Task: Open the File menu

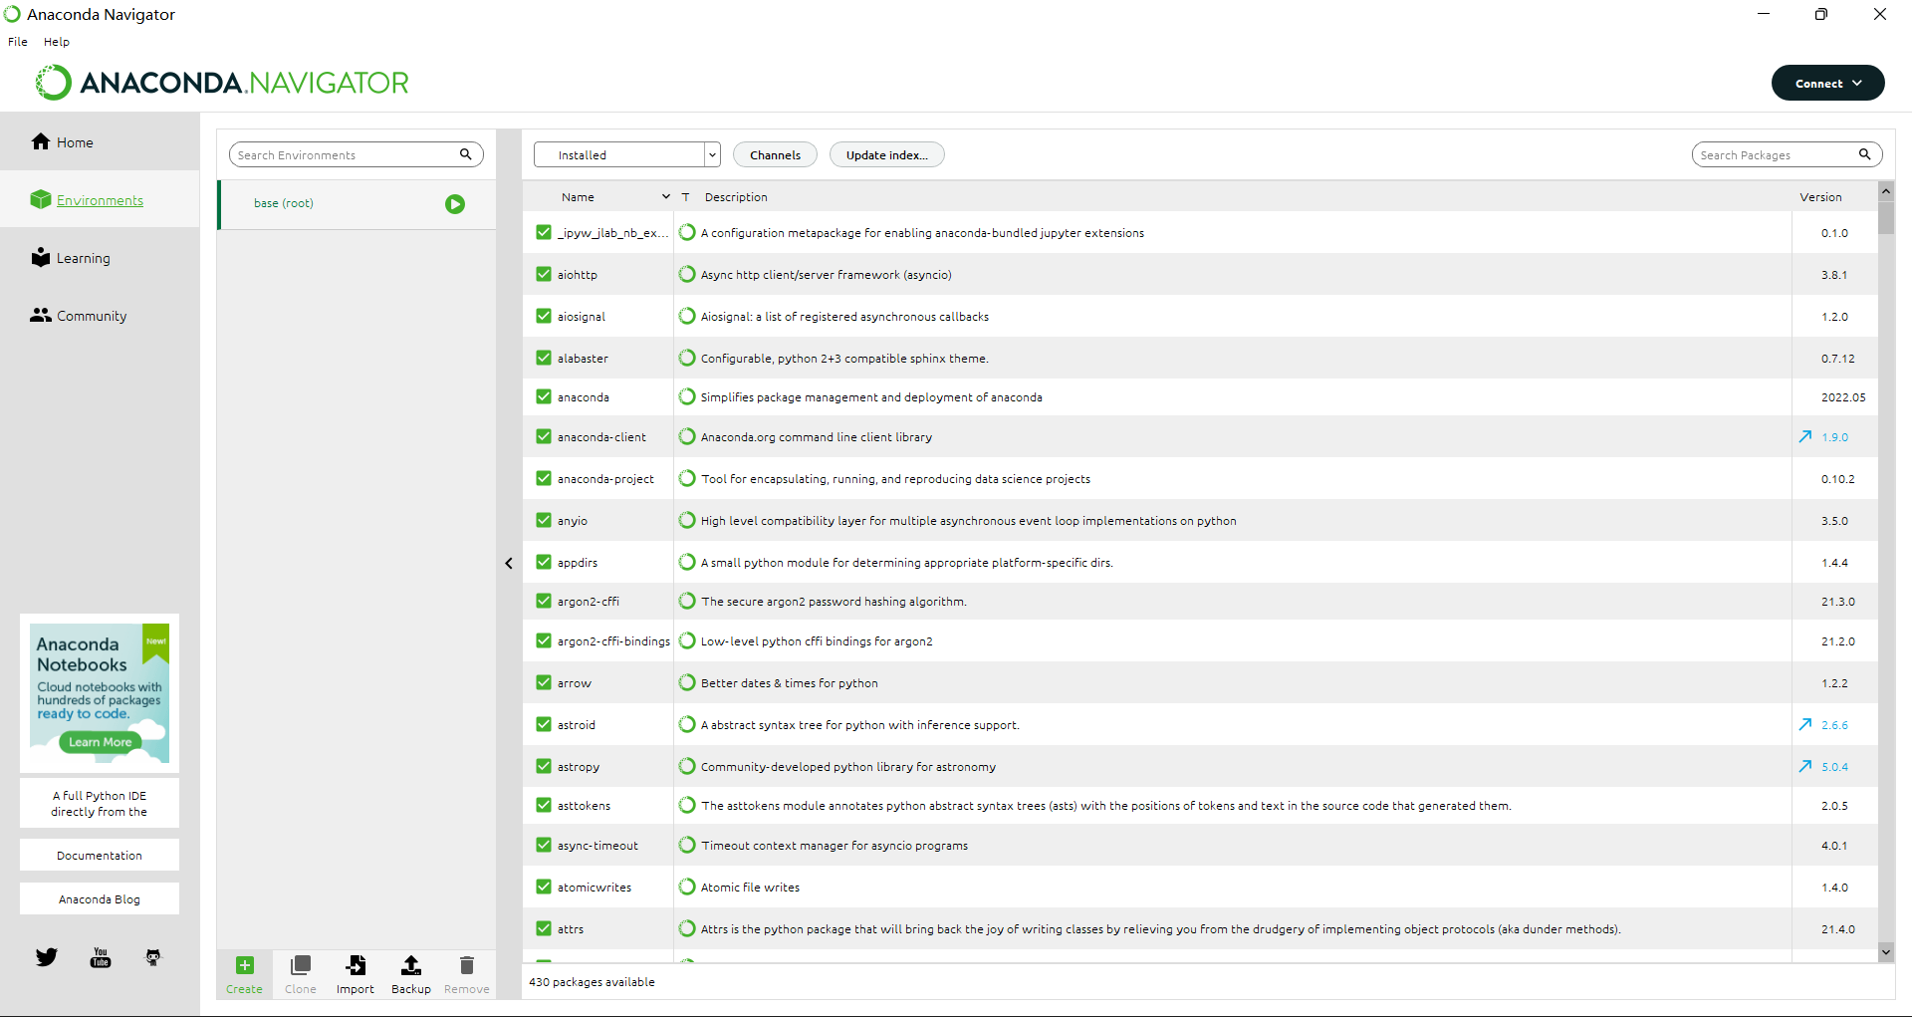Action: tap(18, 42)
